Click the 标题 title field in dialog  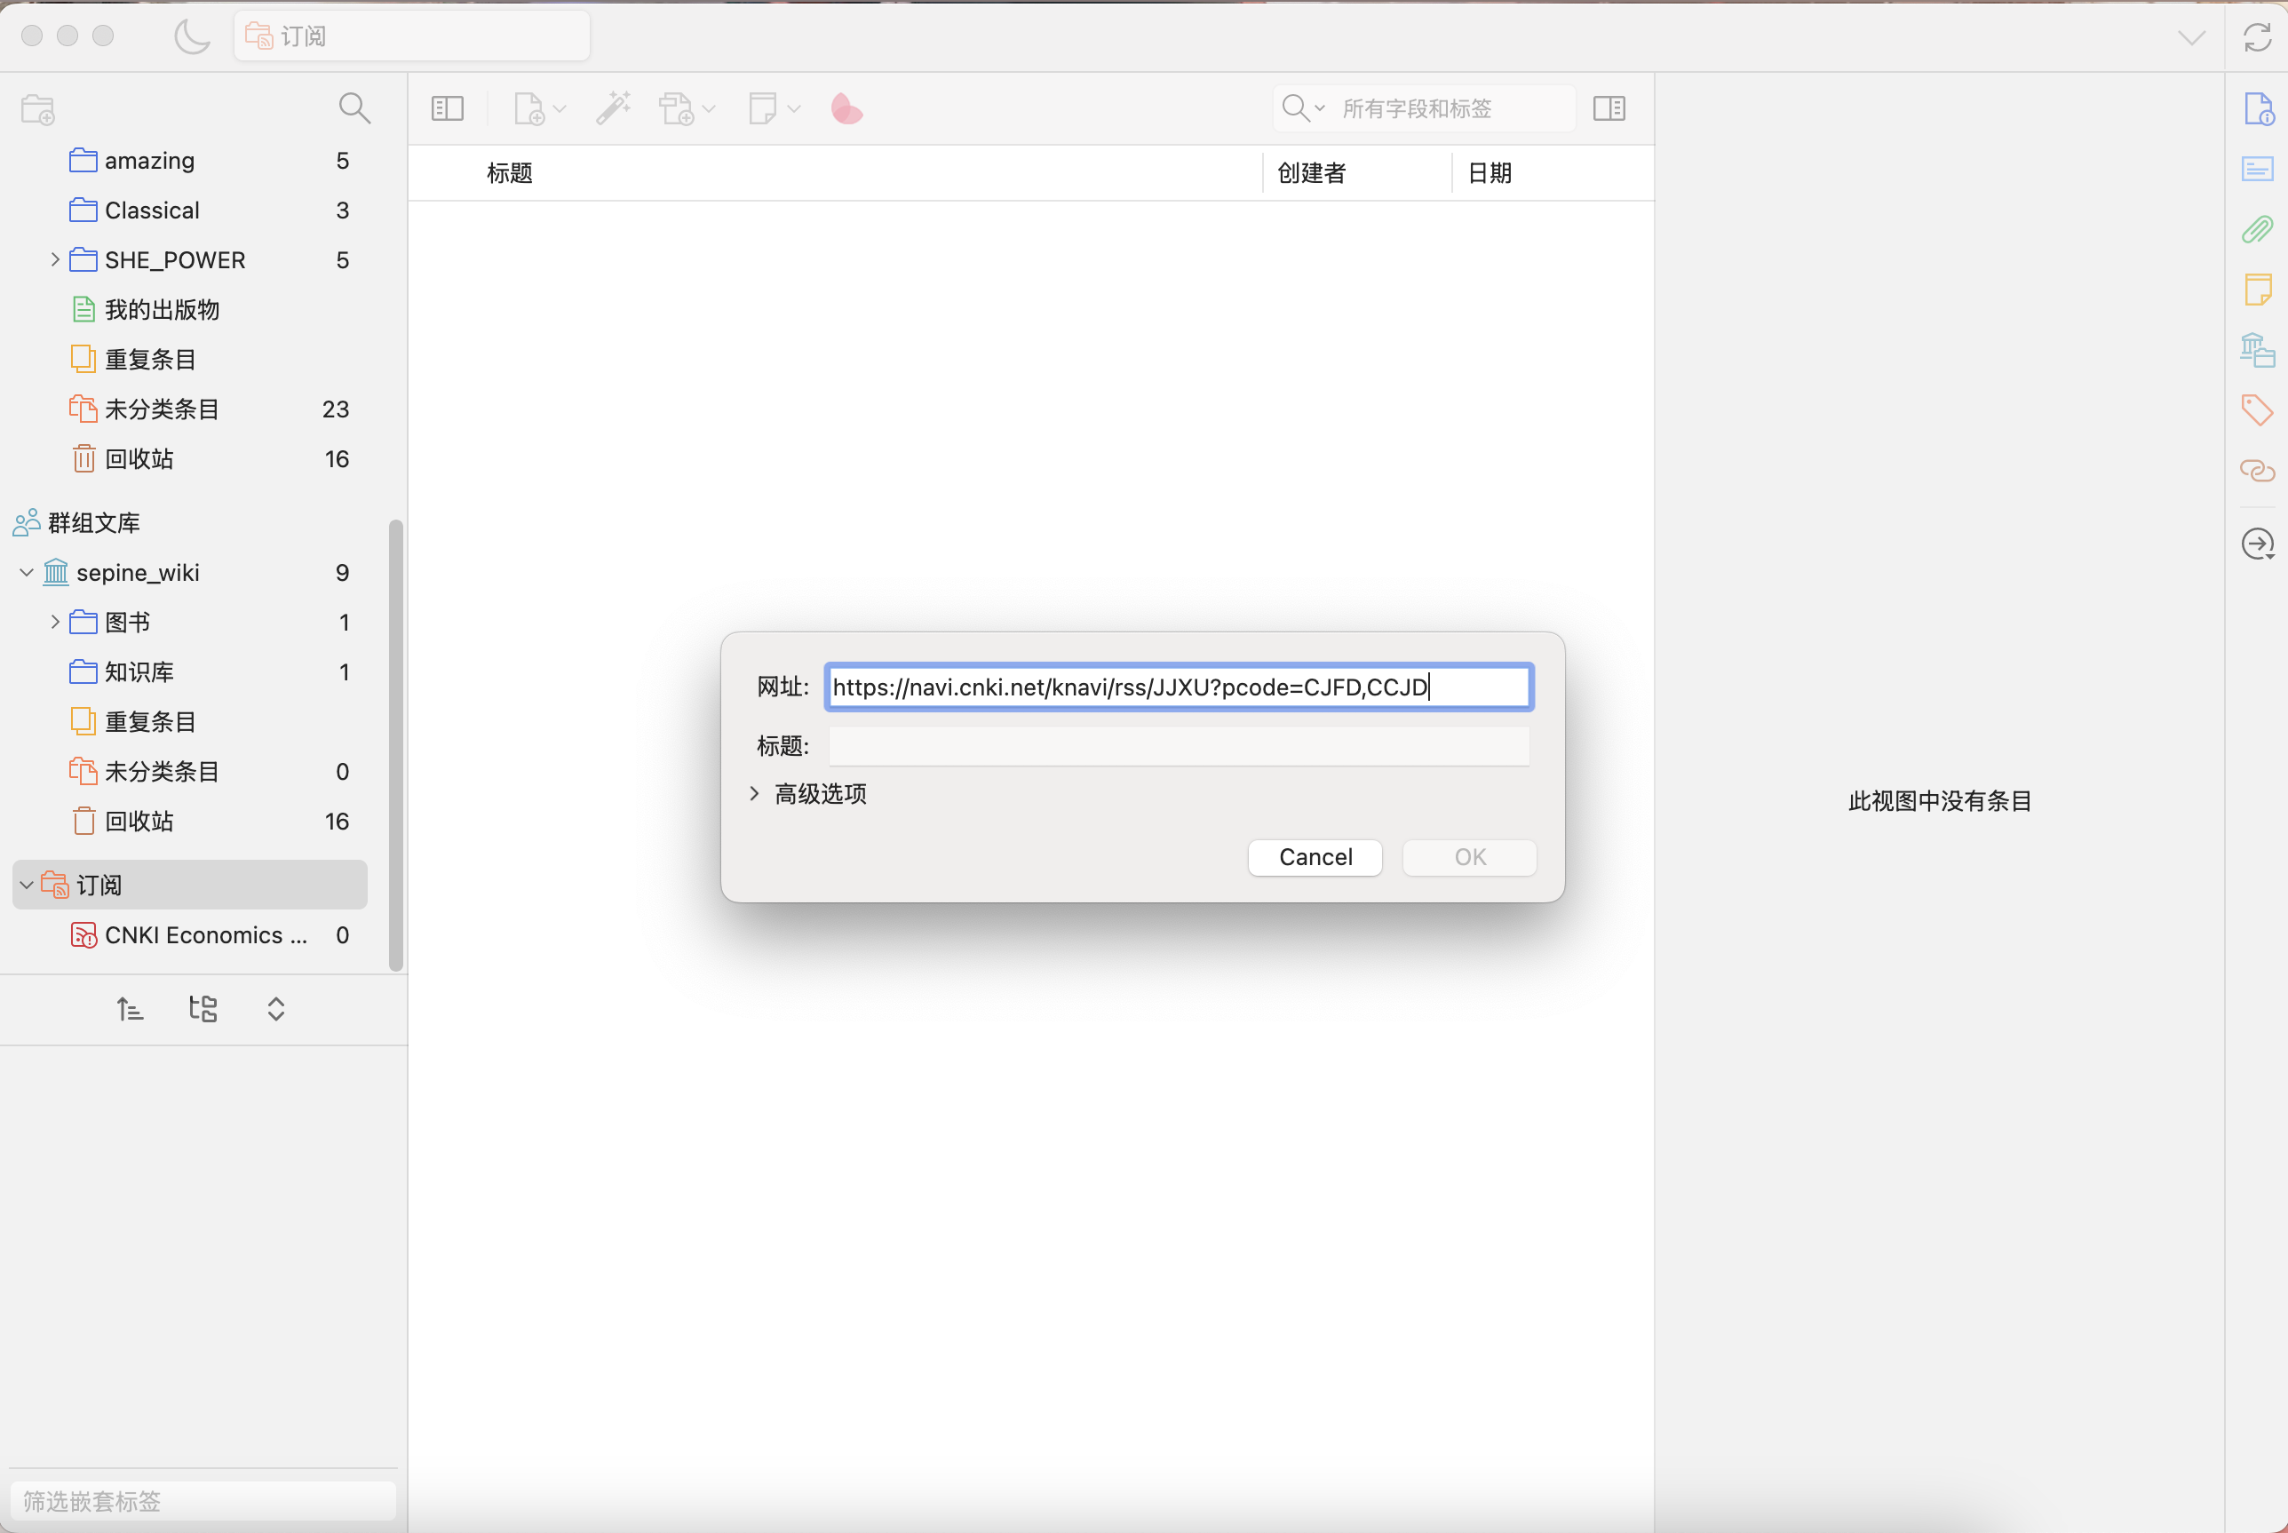(1179, 746)
